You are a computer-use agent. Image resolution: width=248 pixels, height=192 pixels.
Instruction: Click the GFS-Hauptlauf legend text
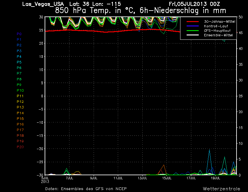[x=217, y=30]
